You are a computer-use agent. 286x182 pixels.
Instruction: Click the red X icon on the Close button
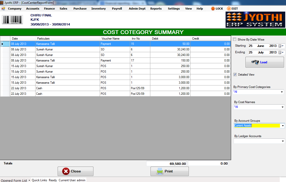(x=65, y=171)
